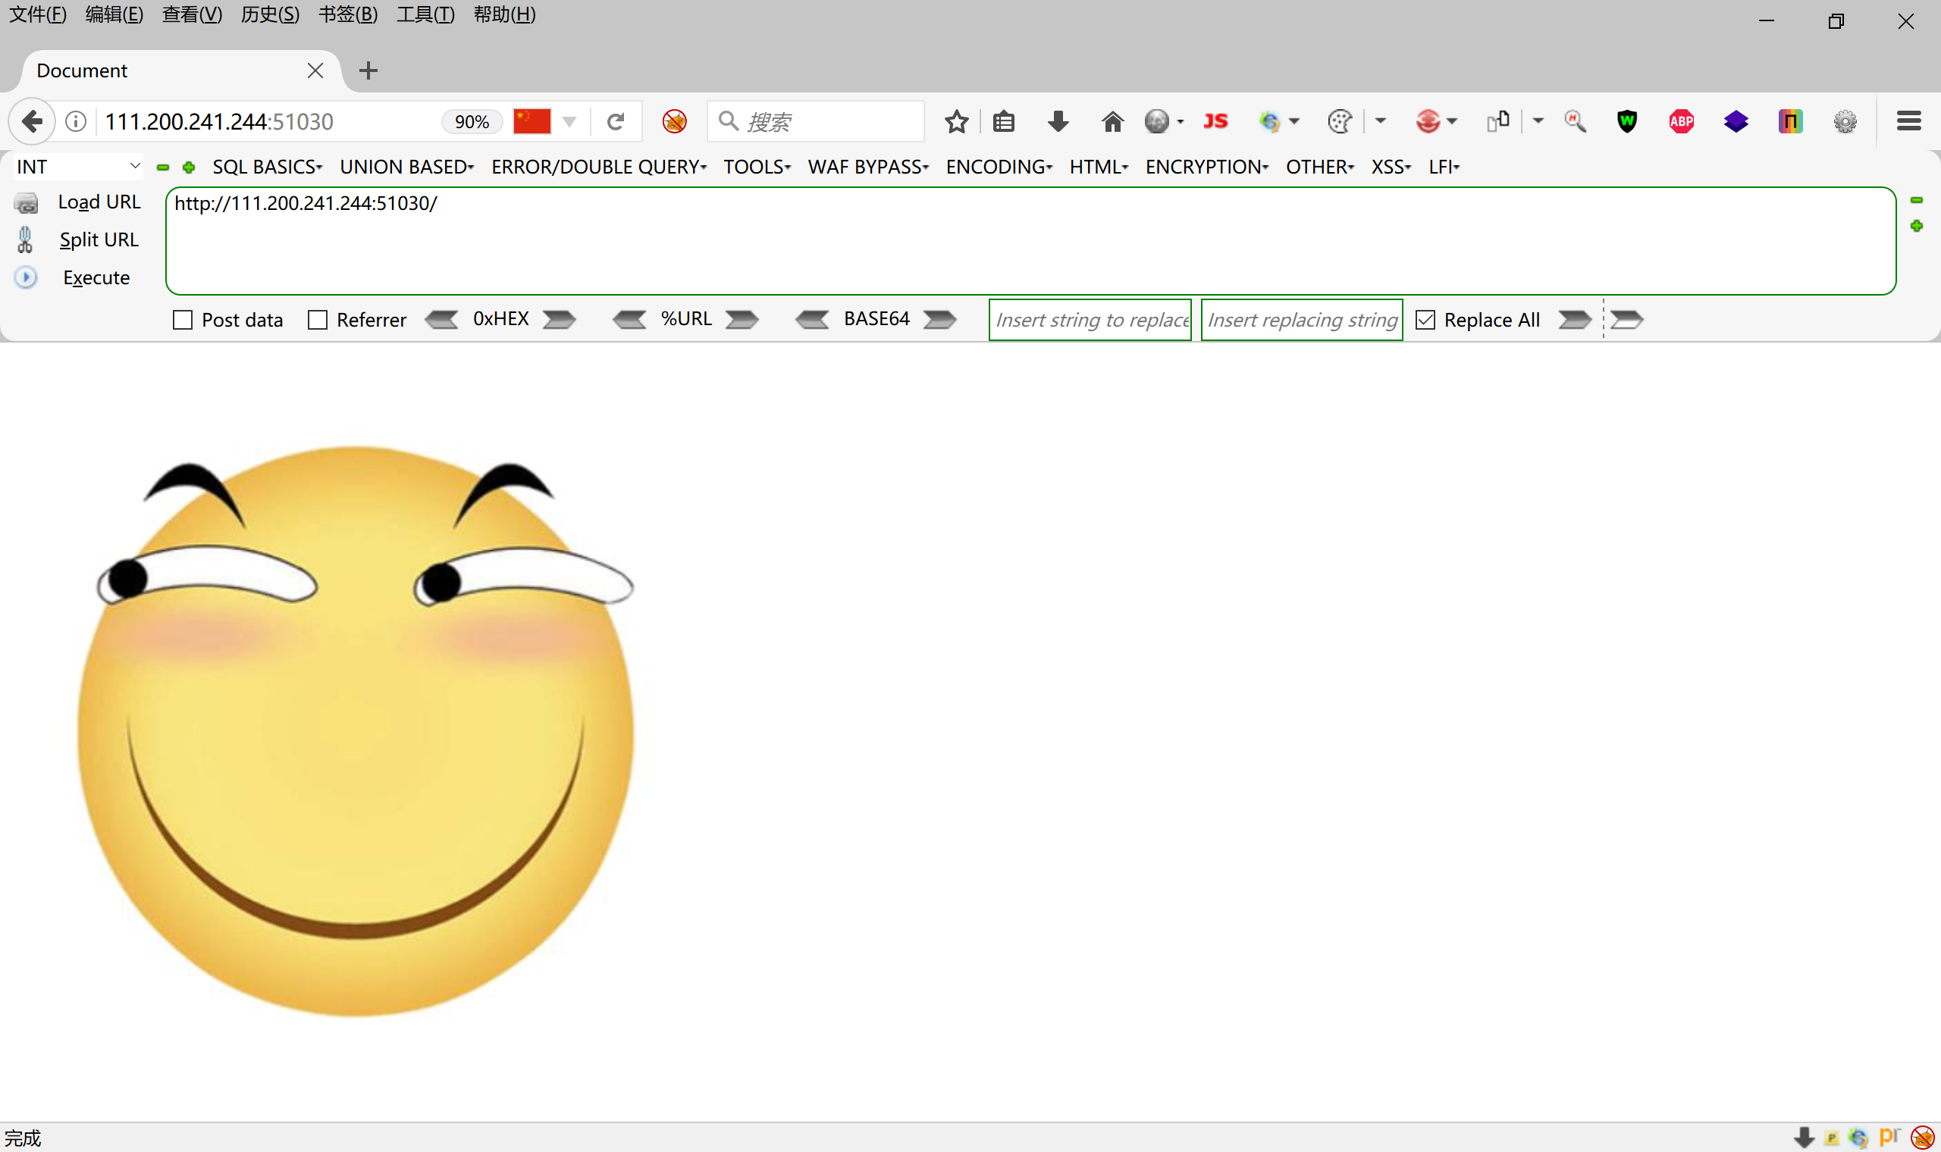Click the browser back arrow button
Screen dimensions: 1941x1152
[x=32, y=121]
